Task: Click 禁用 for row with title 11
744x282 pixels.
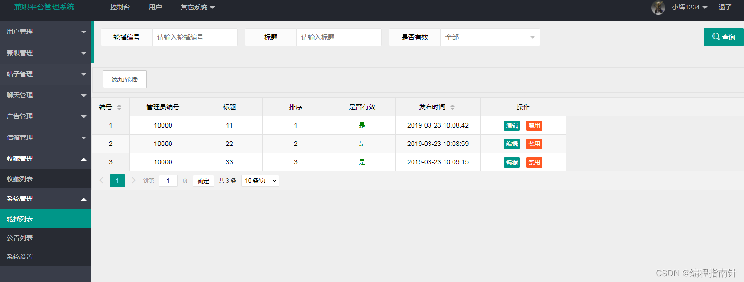Action: click(x=534, y=126)
